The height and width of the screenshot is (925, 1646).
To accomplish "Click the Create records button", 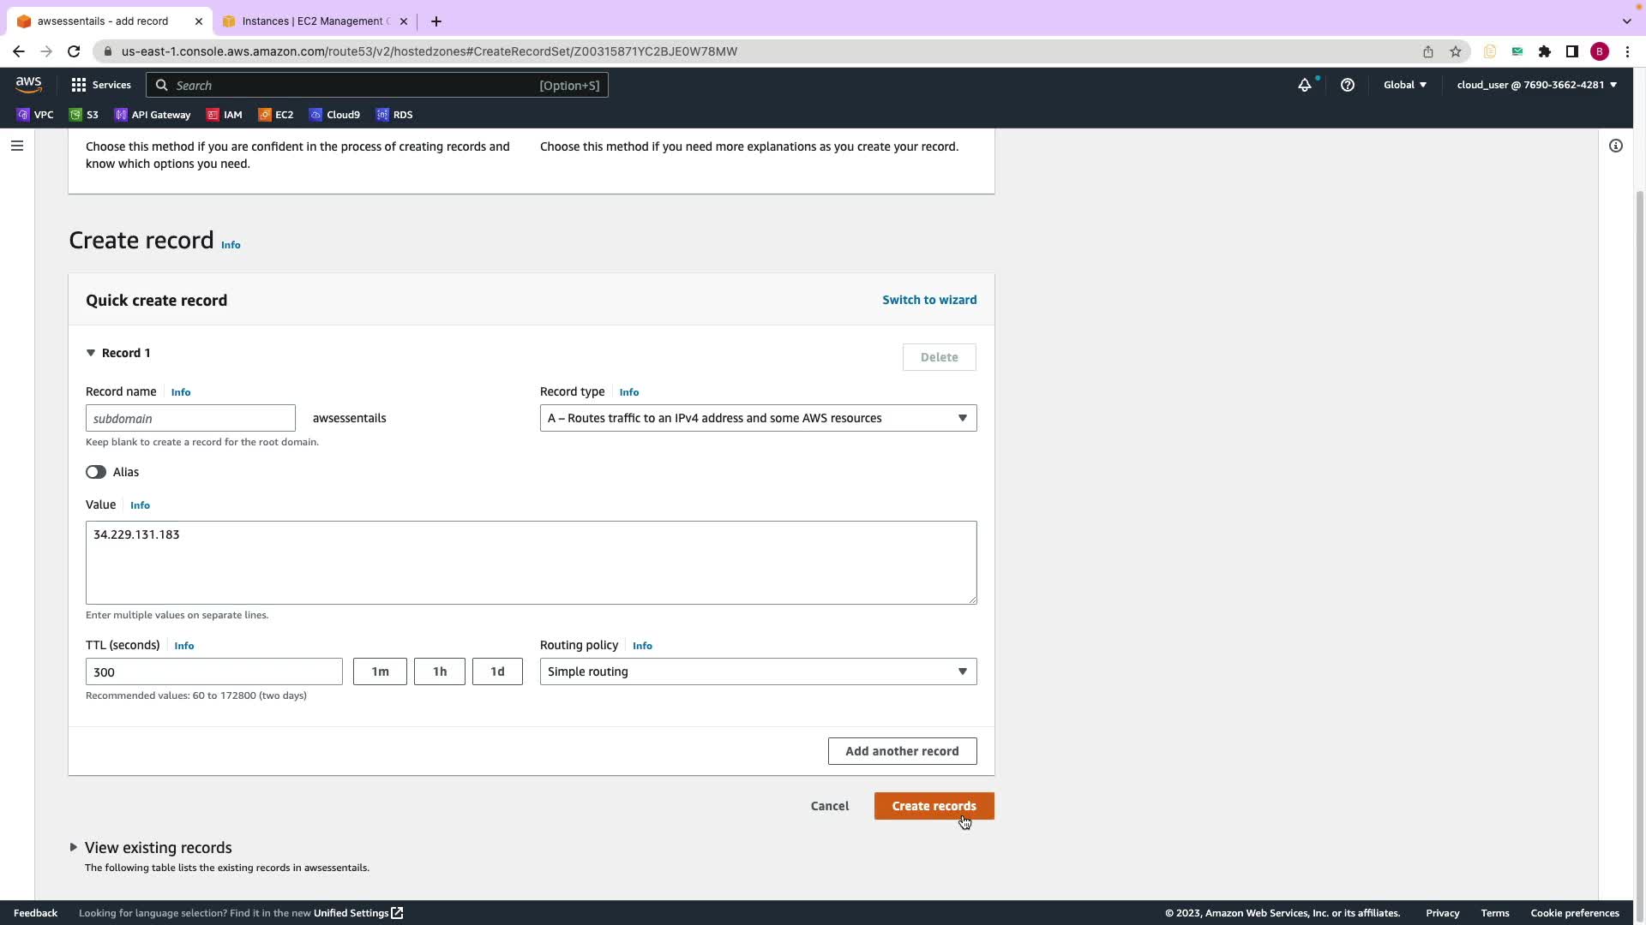I will click(x=934, y=806).
